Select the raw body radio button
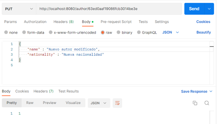The image size is (217, 124). pos(103,32)
